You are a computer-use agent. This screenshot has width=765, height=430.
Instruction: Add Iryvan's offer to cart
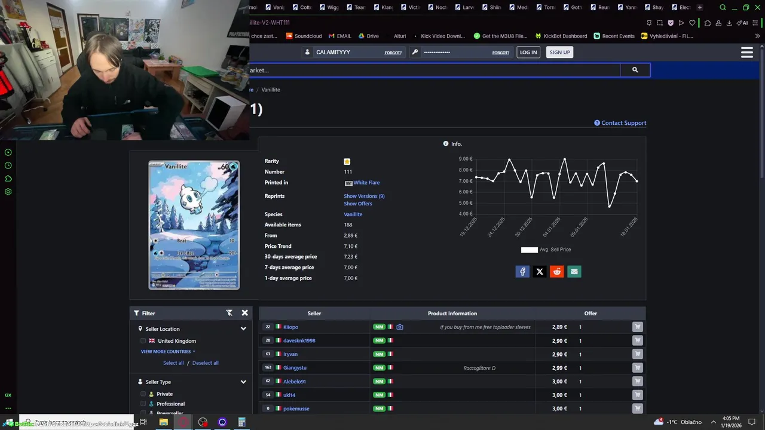click(638, 354)
